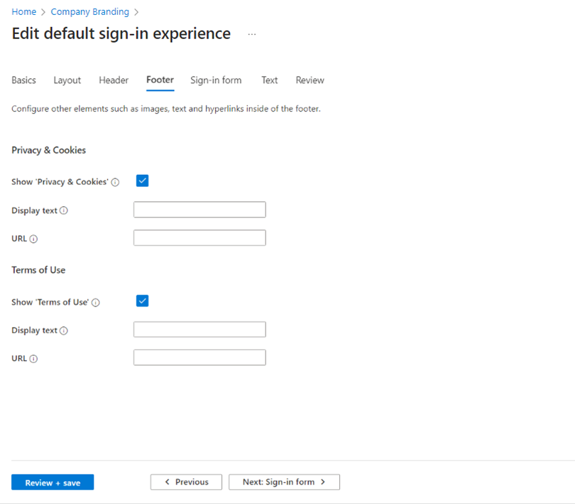This screenshot has height=504, width=575.
Task: Open the Review tab
Action: pyautogui.click(x=310, y=80)
